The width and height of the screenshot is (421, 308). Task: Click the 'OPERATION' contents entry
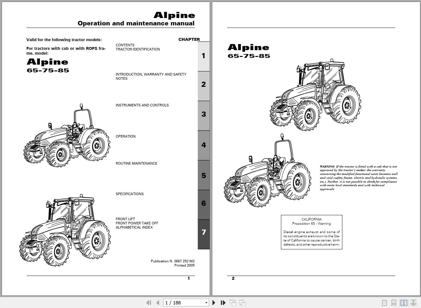coord(126,136)
